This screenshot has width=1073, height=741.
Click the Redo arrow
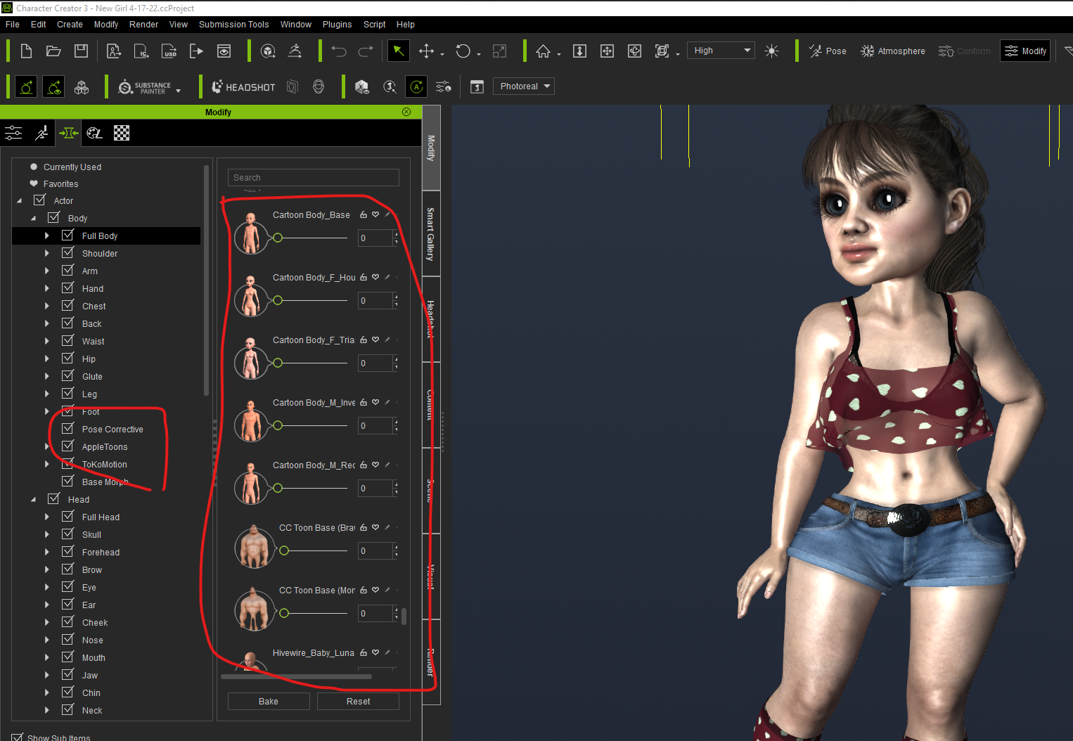(366, 51)
